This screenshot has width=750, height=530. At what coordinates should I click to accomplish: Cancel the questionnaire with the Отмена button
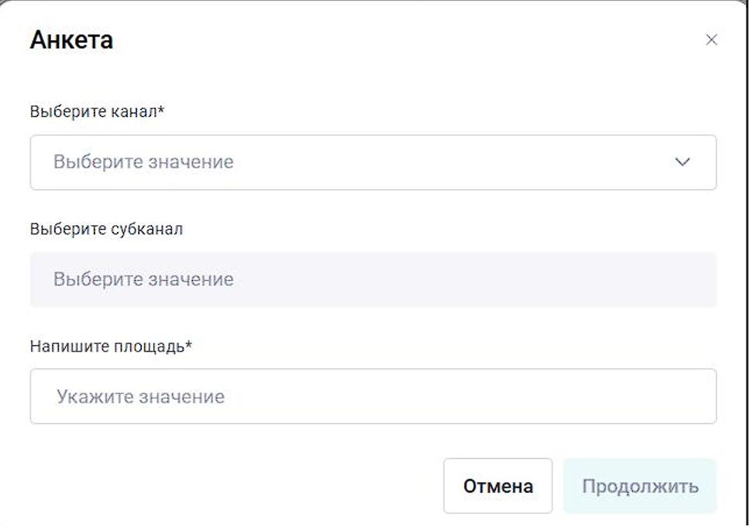point(497,486)
